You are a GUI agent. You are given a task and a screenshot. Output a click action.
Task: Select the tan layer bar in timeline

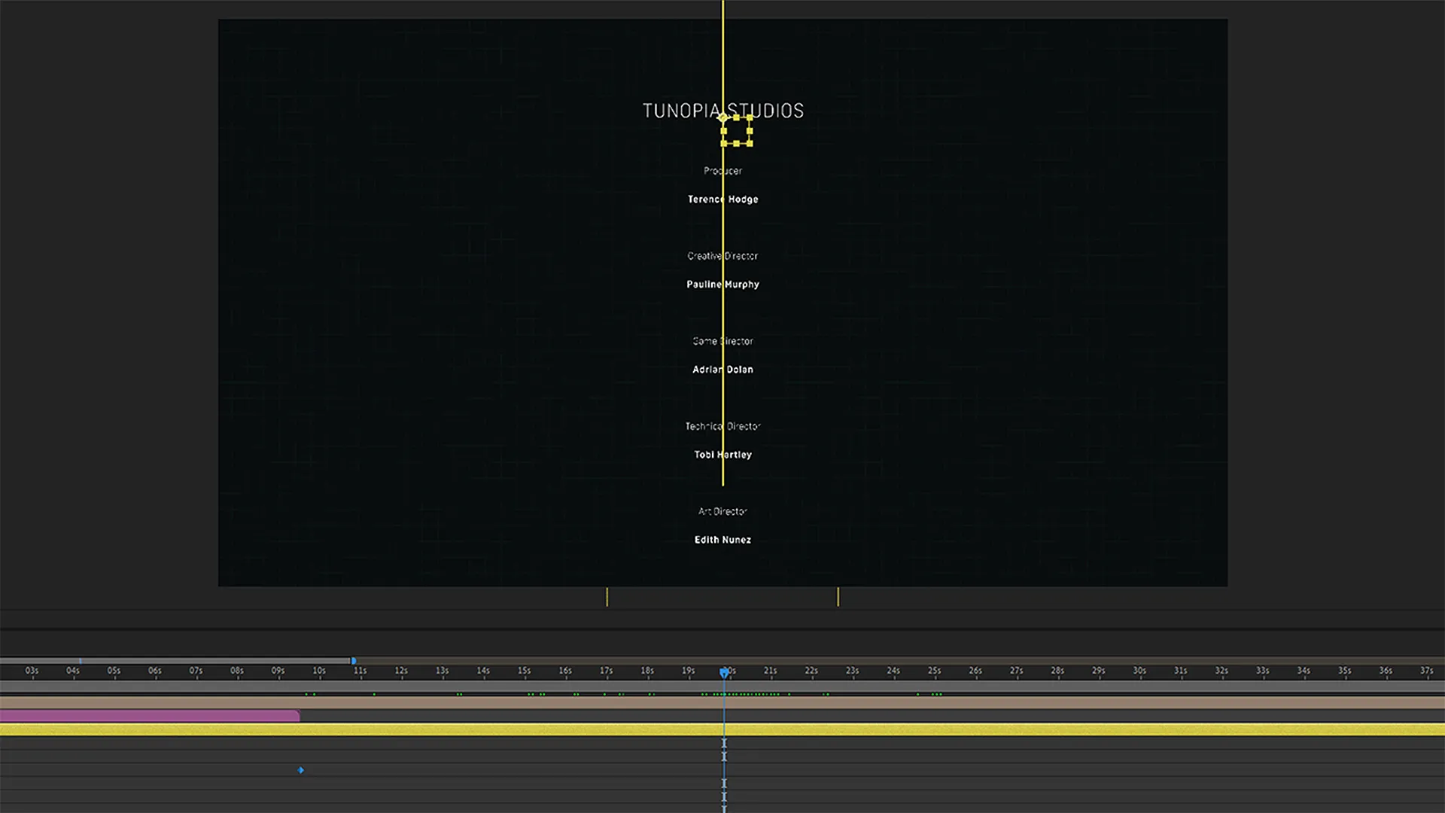pyautogui.click(x=722, y=702)
